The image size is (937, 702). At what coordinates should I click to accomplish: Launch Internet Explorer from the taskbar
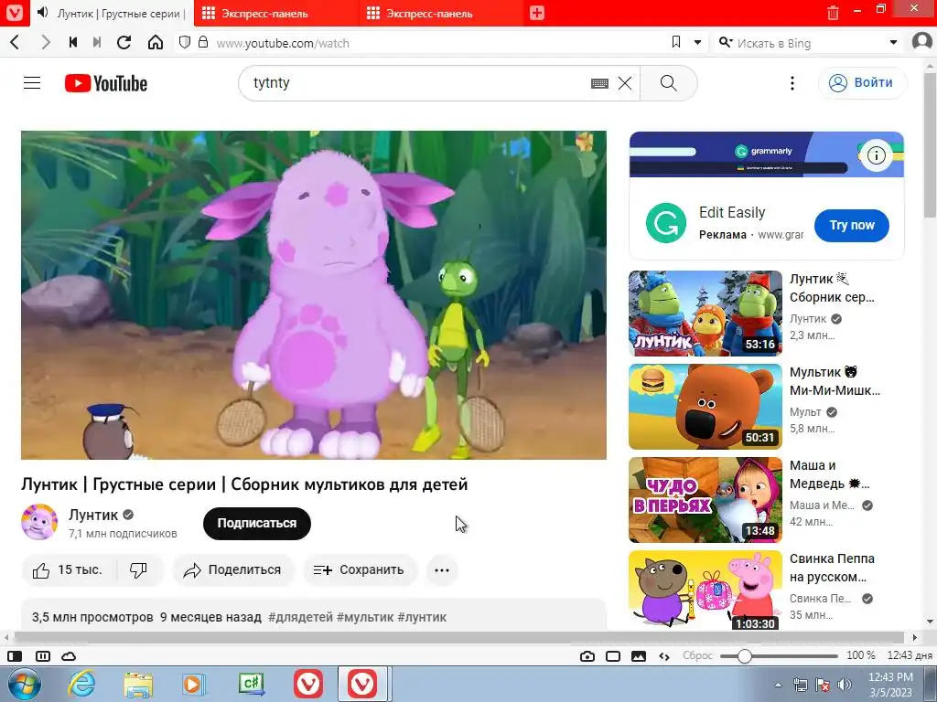pyautogui.click(x=81, y=684)
